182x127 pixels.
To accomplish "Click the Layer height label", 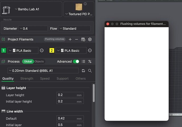I will pyautogui.click(x=15, y=95).
